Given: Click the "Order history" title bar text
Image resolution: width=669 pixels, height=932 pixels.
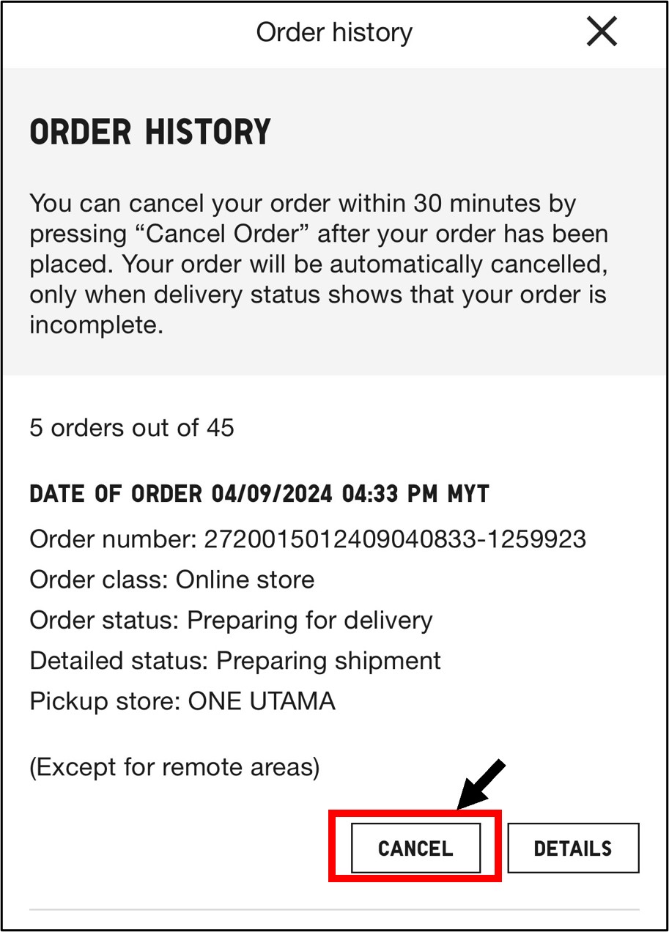Looking at the screenshot, I should click(x=334, y=32).
